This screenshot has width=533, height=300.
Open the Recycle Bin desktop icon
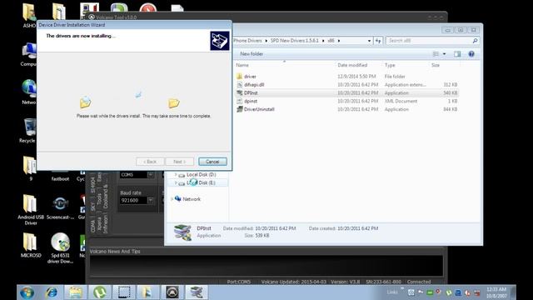point(29,131)
